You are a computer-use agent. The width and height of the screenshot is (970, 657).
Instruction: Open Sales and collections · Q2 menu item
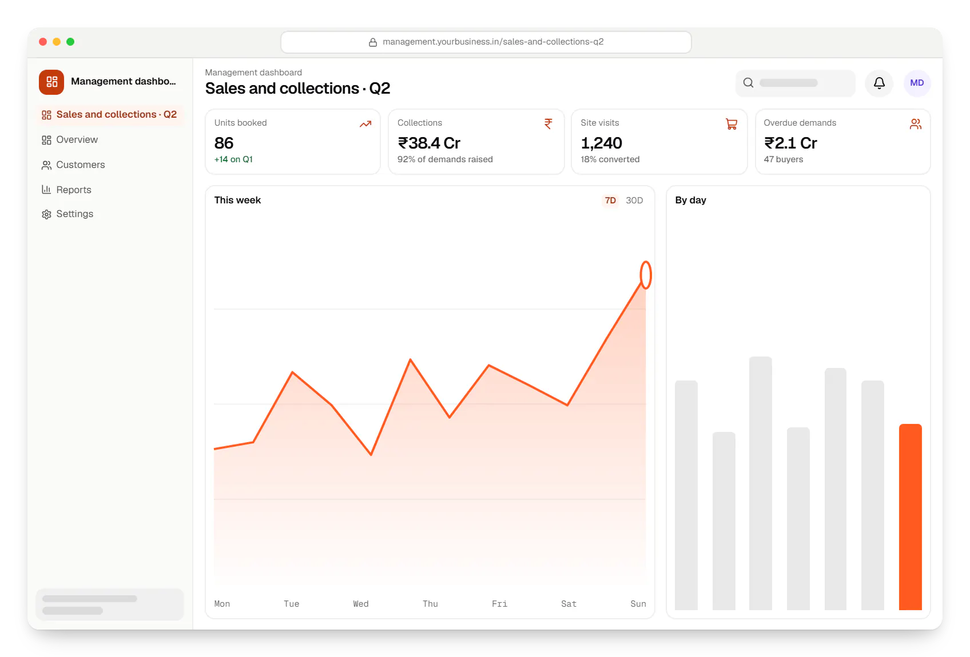(110, 115)
